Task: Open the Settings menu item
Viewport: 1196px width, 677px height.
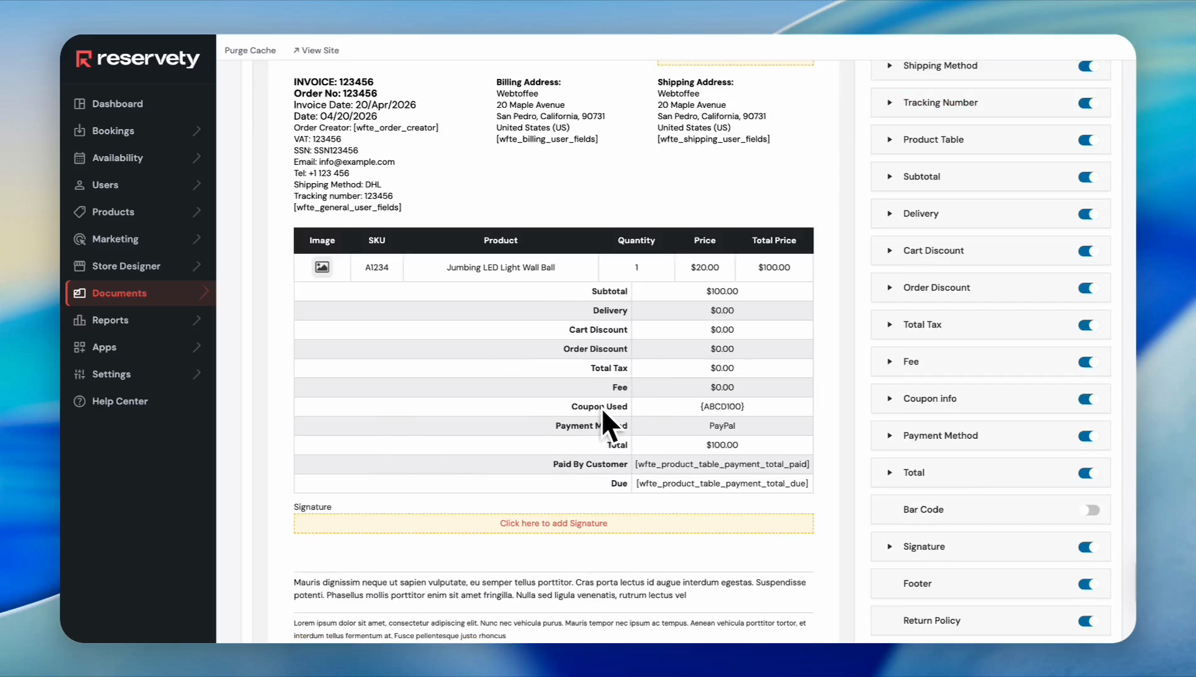Action: pyautogui.click(x=112, y=374)
